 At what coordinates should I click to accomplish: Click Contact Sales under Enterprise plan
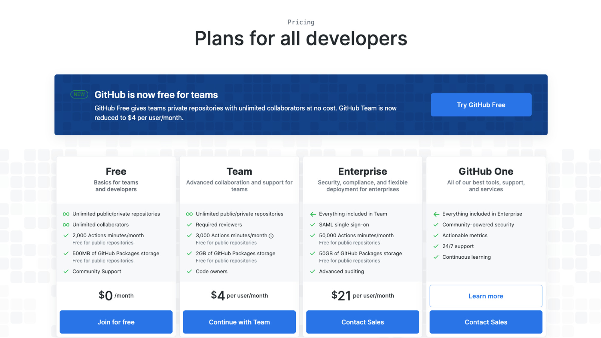click(362, 322)
